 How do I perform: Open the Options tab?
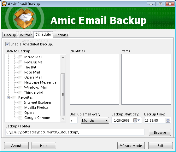click(61, 35)
